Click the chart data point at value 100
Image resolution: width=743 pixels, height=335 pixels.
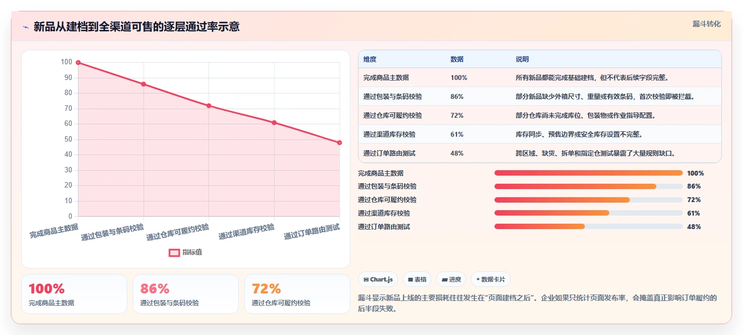78,63
